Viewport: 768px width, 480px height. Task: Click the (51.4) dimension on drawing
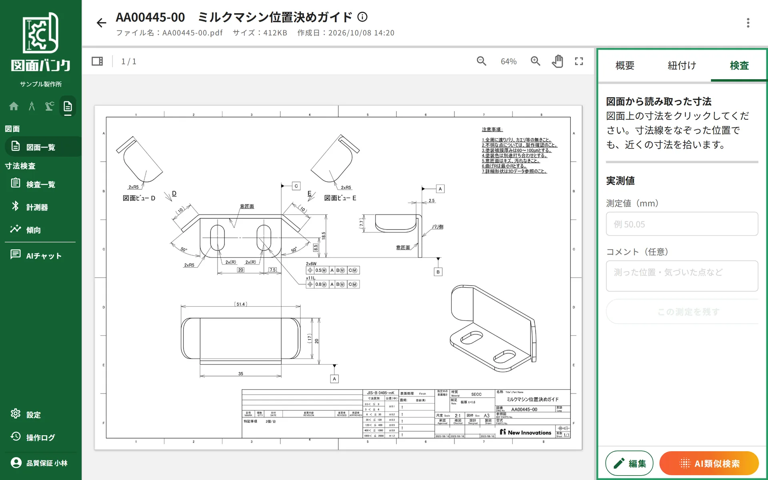pos(240,304)
